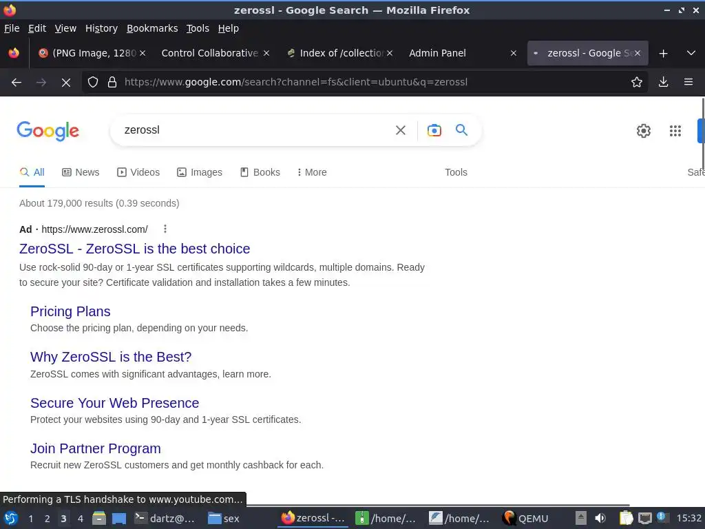Open the ad options three-dot menu

[165, 229]
